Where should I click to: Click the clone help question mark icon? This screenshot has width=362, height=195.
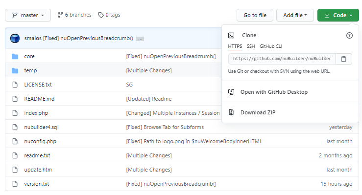coord(349,36)
